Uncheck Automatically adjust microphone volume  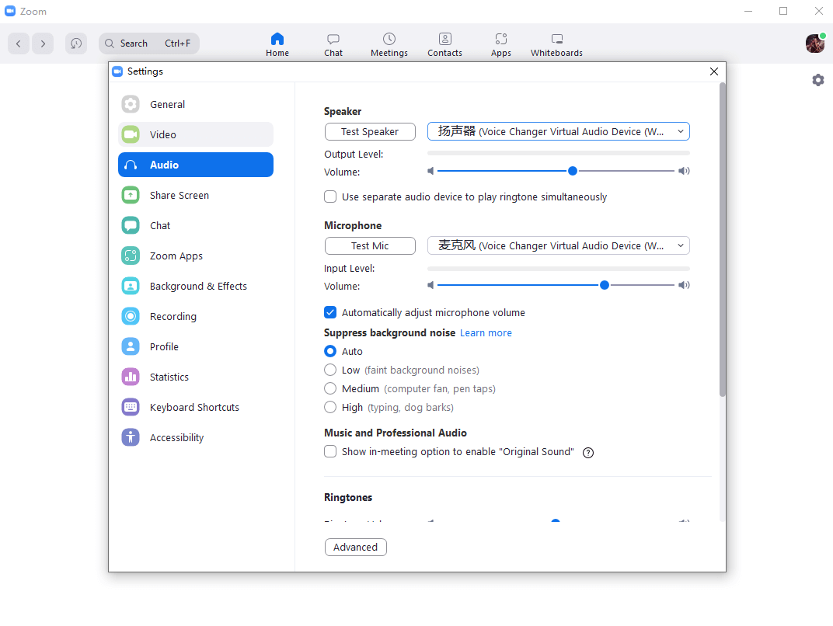[x=331, y=313]
